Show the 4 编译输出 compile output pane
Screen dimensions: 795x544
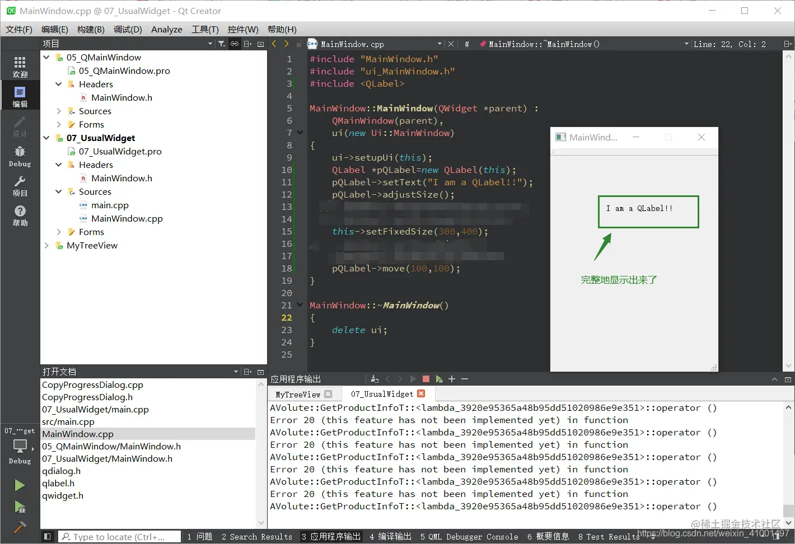(391, 537)
